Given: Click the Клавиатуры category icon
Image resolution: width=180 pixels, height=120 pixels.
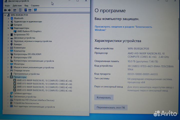Looking at the screenshot, I should 11,48.
